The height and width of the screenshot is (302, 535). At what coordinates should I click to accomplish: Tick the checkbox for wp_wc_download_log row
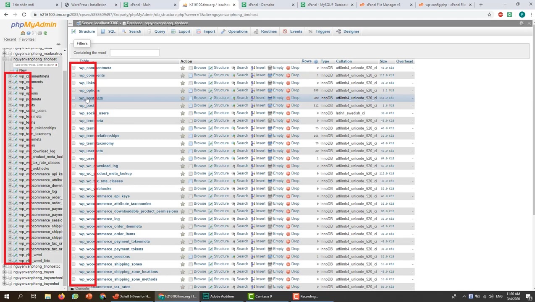click(x=74, y=166)
